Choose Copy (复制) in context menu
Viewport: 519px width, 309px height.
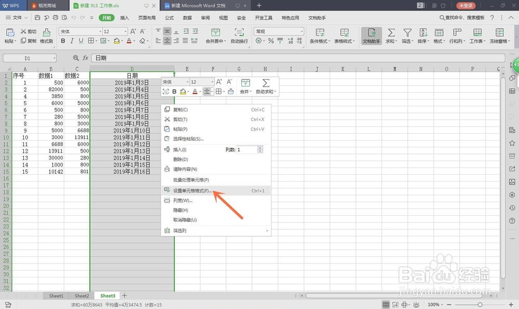point(216,110)
